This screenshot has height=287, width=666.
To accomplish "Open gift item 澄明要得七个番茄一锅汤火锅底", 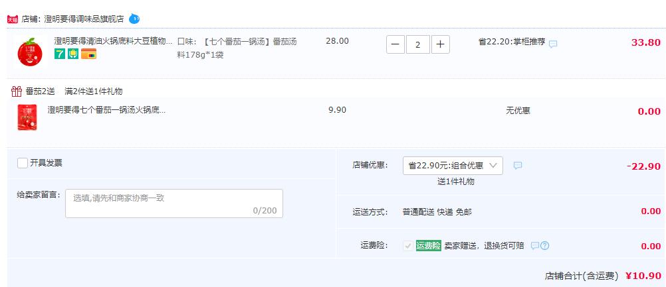I will (x=106, y=111).
